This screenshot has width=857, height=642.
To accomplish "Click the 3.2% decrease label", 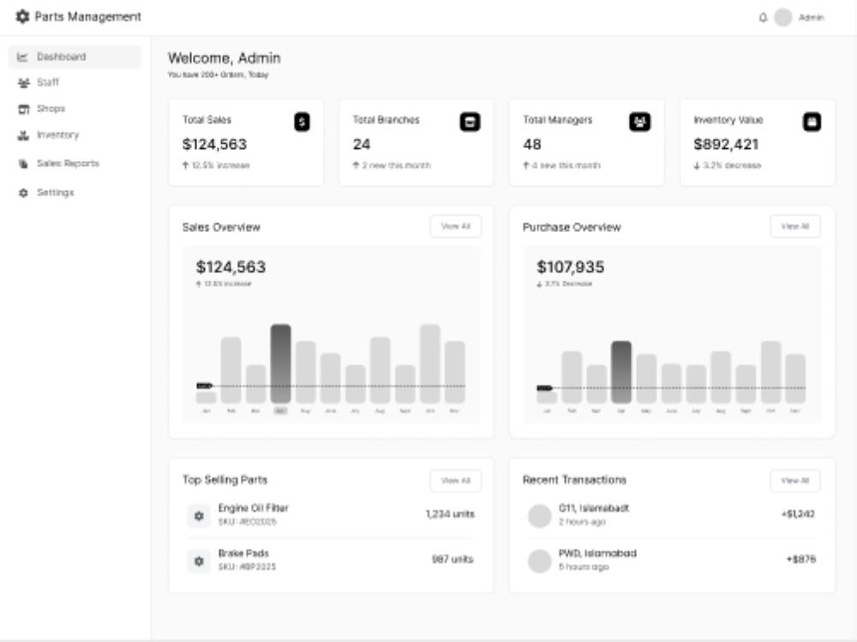I will [x=727, y=165].
